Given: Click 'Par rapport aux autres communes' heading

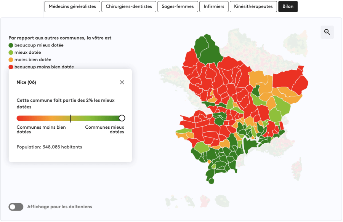Looking at the screenshot, I should pyautogui.click(x=60, y=38).
